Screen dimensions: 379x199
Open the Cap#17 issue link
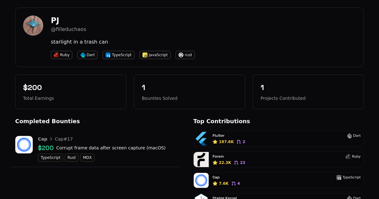click(x=64, y=139)
